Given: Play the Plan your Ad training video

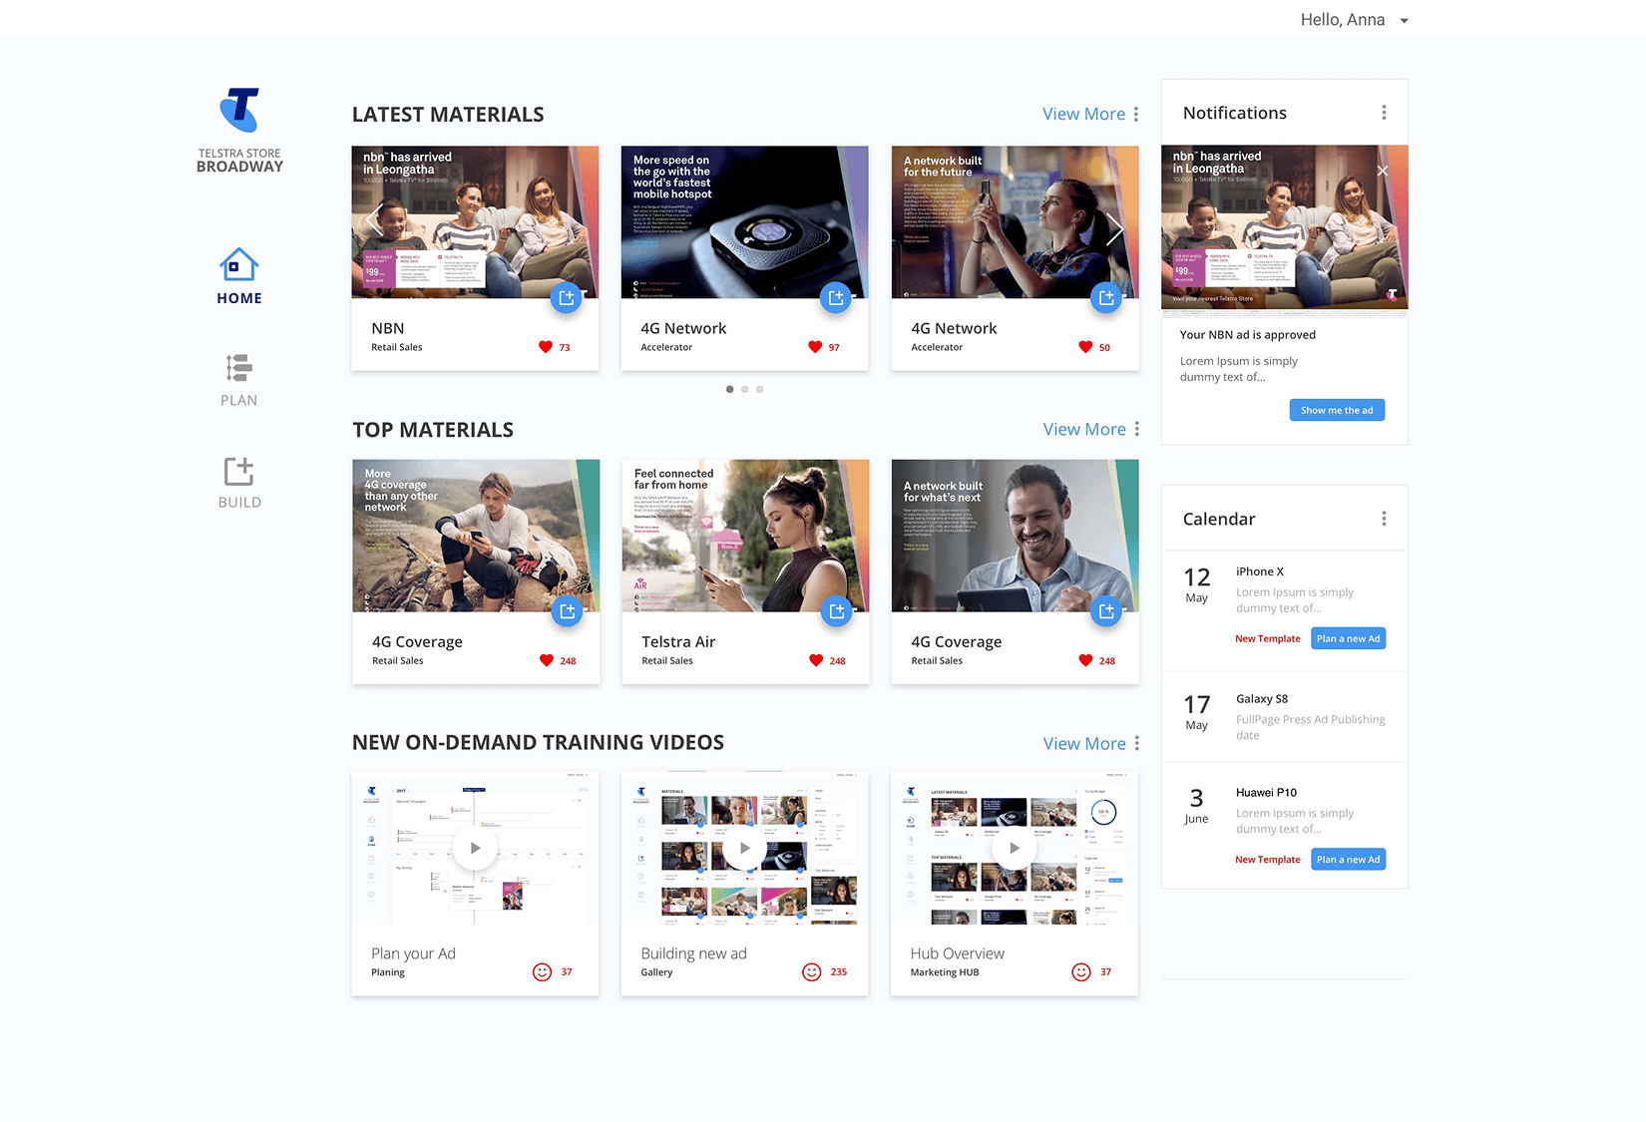Looking at the screenshot, I should [475, 848].
